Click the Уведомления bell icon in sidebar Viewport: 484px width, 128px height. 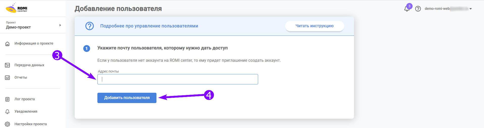pyautogui.click(x=8, y=112)
